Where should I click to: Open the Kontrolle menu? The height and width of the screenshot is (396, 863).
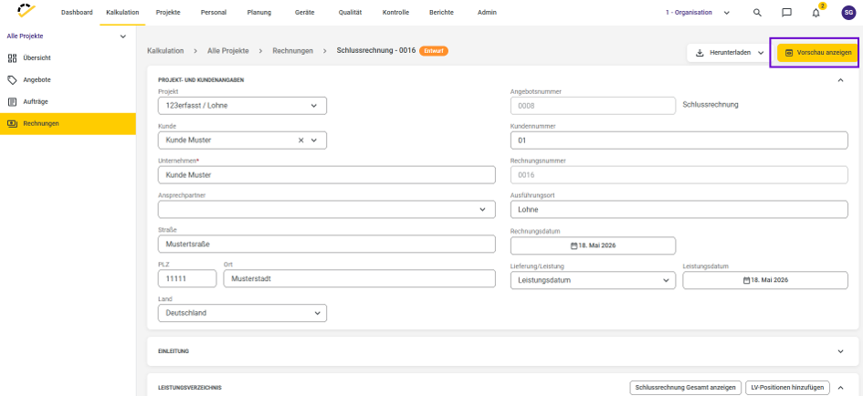[395, 12]
